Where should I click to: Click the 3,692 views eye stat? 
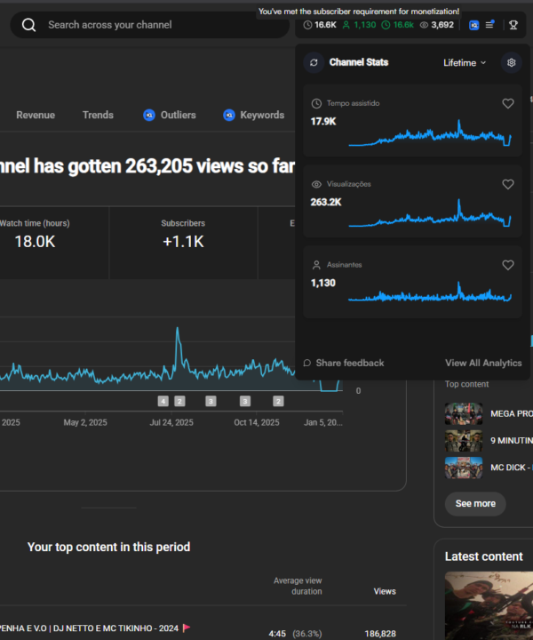tap(437, 25)
